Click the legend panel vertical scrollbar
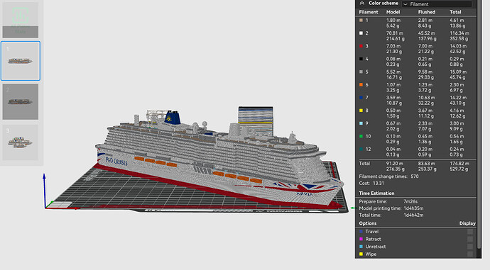 (x=479, y=125)
